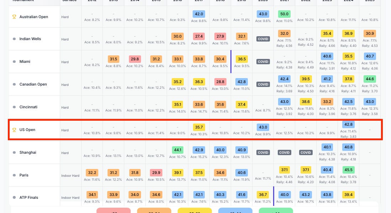Select the gray dot next to Paris
The width and height of the screenshot is (391, 213).
14,175
